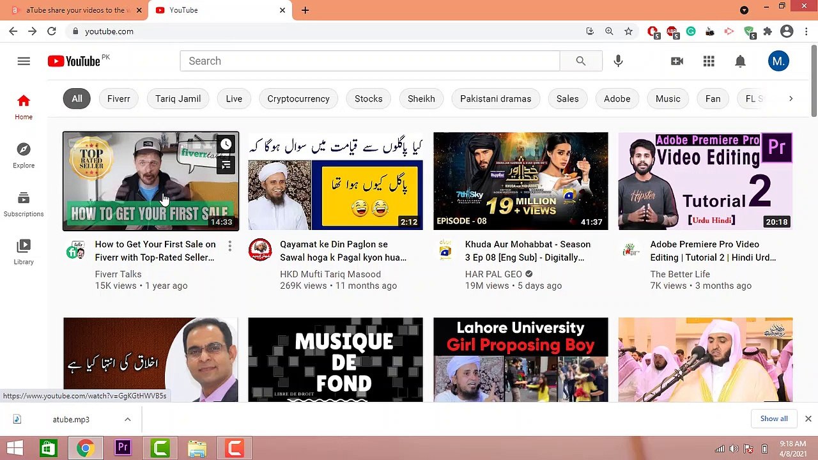Image resolution: width=818 pixels, height=460 pixels.
Task: Open Khuda Aur Mohabbat Season 3 title
Action: [528, 251]
